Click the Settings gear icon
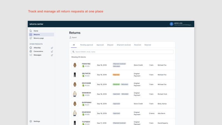The image size is (222, 125). 31,121
